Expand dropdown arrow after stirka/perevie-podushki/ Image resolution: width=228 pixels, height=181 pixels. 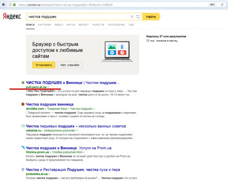[77, 130]
